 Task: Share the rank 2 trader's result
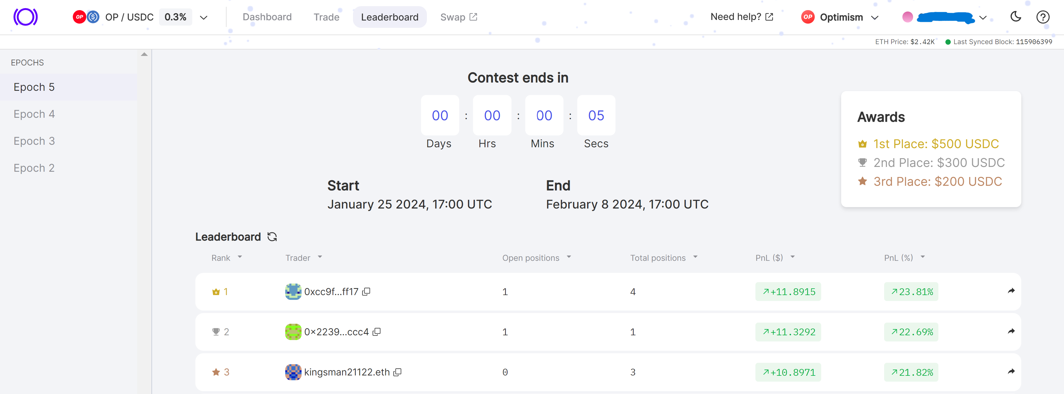point(1011,331)
